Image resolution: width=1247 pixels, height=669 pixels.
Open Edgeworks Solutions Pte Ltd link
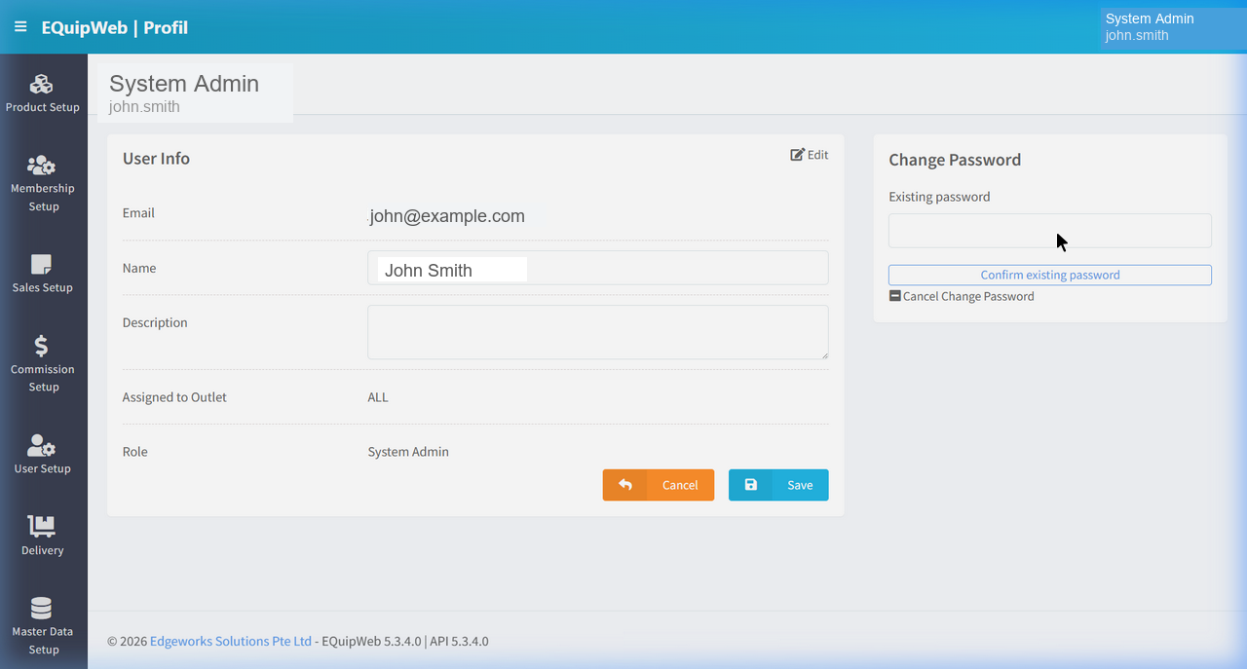(231, 641)
